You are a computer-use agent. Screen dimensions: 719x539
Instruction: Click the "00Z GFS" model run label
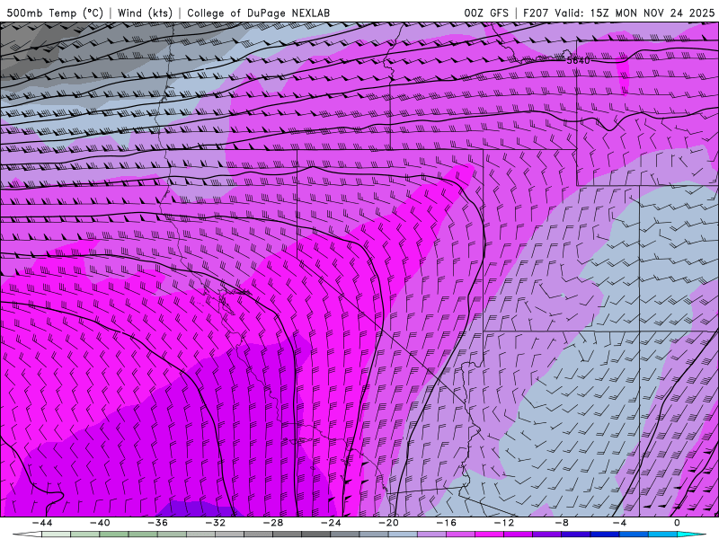(x=486, y=13)
